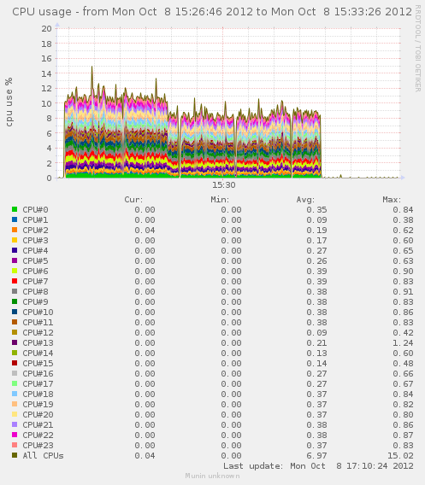Click the Cur column header
This screenshot has width=425, height=485.
pos(133,200)
